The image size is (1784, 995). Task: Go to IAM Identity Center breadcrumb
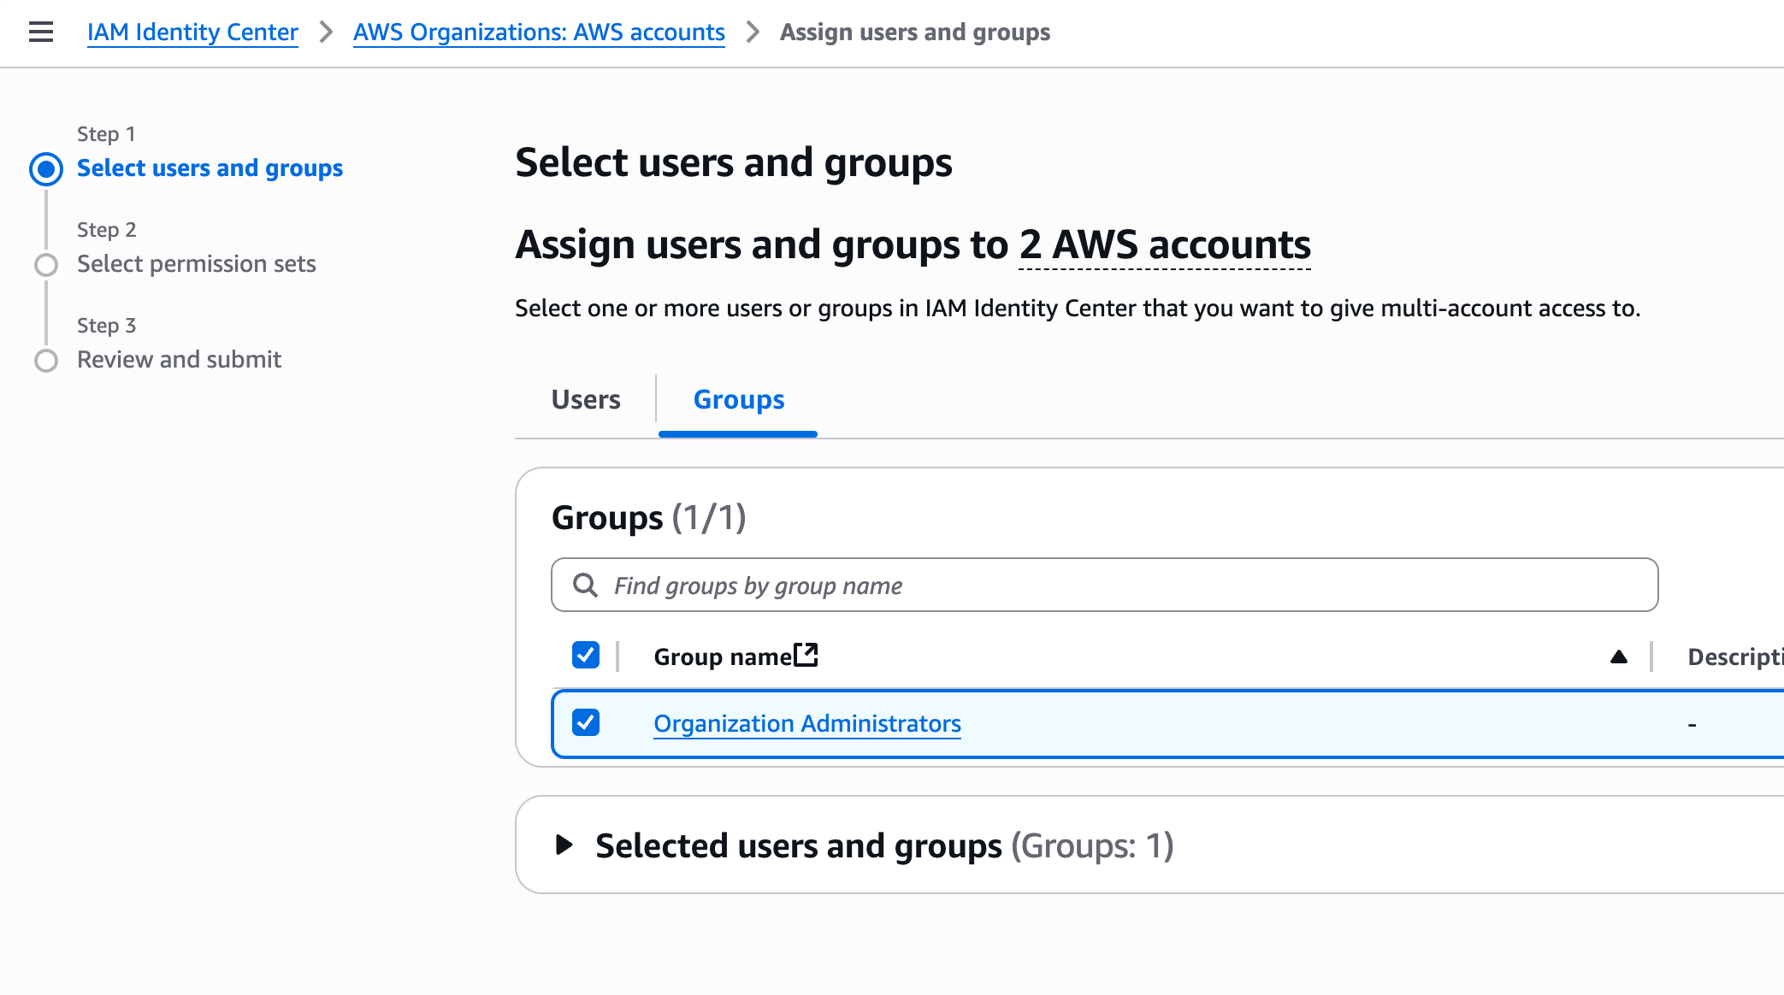point(192,32)
